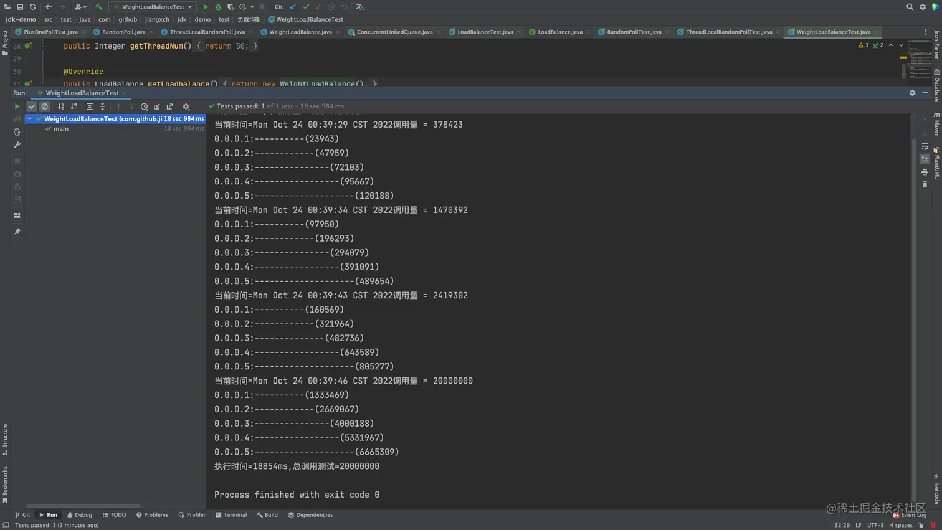Click the Git commit checkmark icon
Viewport: 942px width, 530px height.
[305, 7]
